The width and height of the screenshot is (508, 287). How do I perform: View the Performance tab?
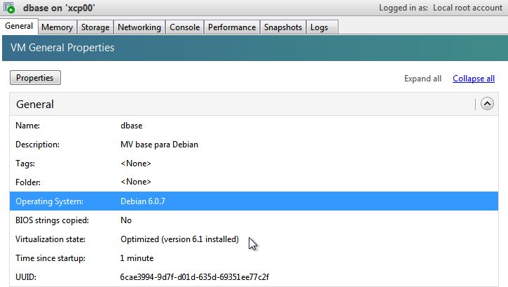pyautogui.click(x=232, y=27)
